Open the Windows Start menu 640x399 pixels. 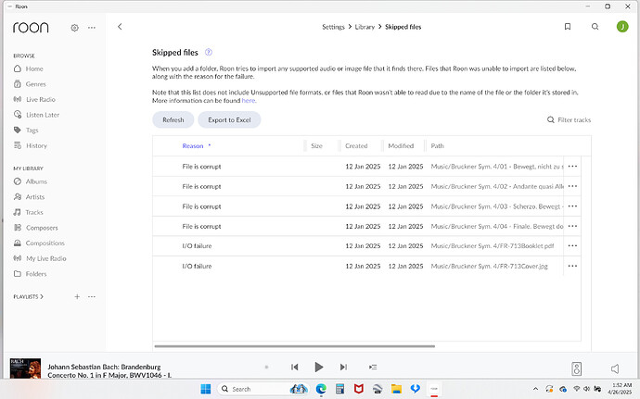[x=206, y=389]
